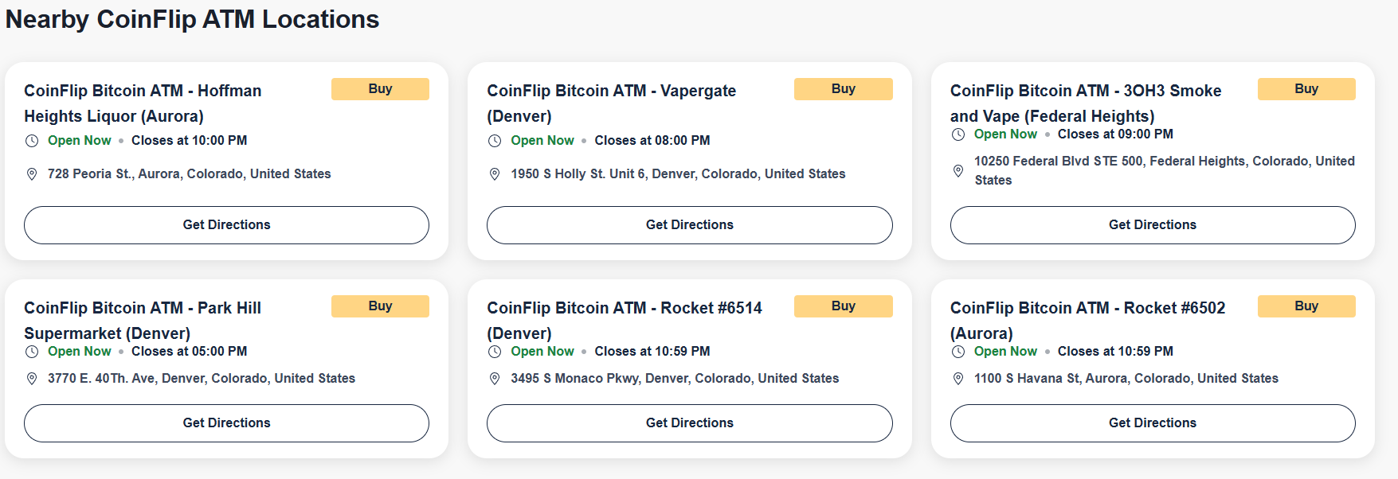Click map pin icon beside 728 Peoria St.

point(32,174)
